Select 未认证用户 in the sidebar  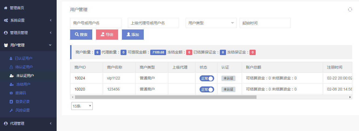coord(25,76)
